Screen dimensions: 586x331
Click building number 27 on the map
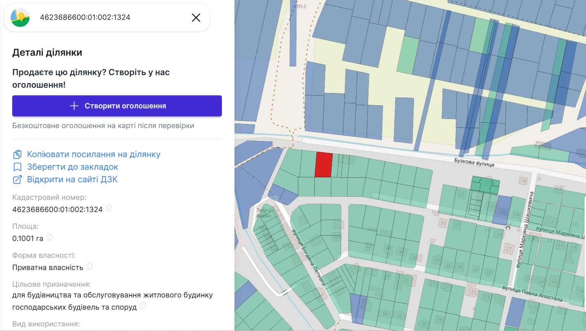coord(509,249)
